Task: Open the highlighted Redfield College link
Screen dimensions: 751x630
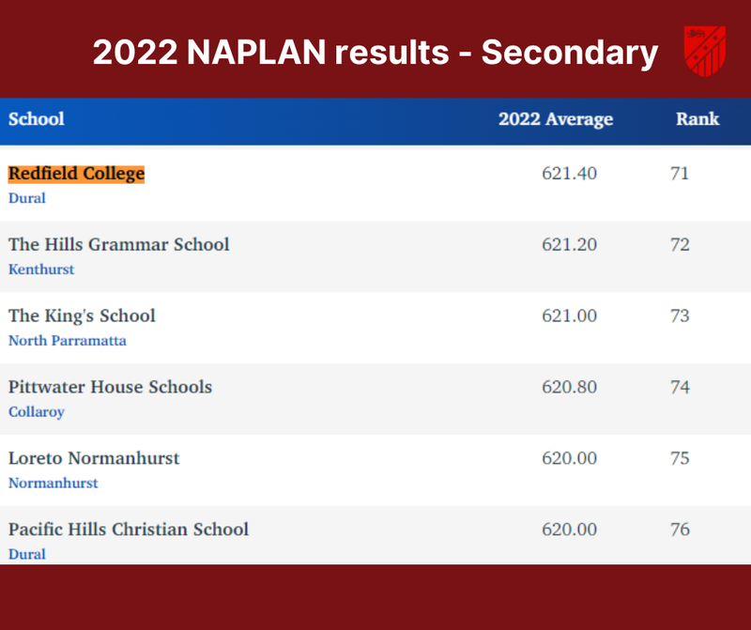Action: click(x=76, y=174)
